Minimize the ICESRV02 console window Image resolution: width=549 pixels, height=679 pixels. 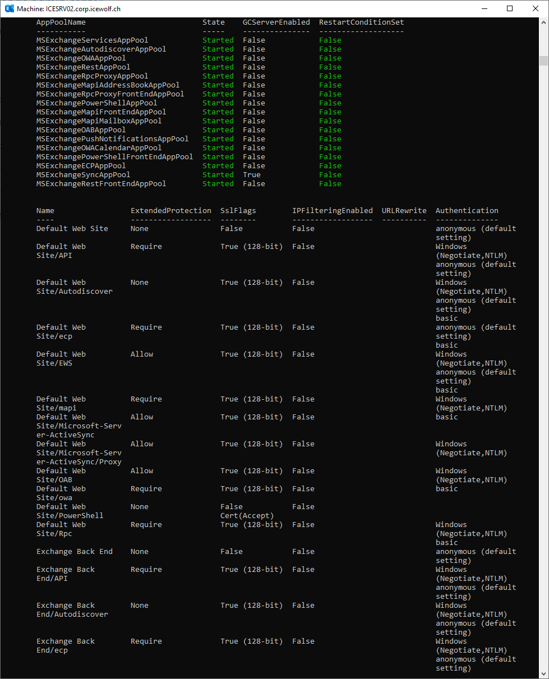coord(483,8)
